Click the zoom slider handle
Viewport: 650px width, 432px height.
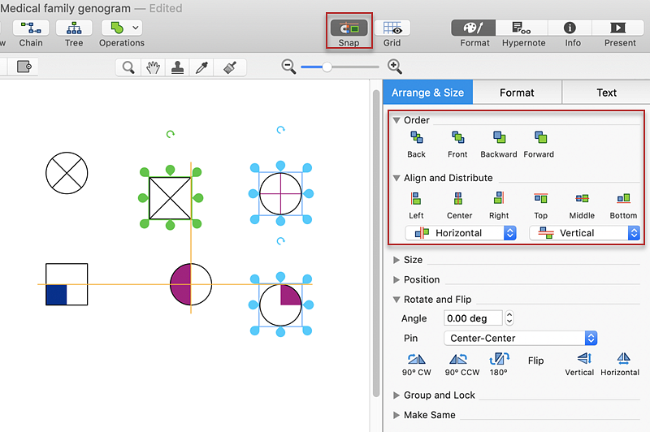click(327, 67)
